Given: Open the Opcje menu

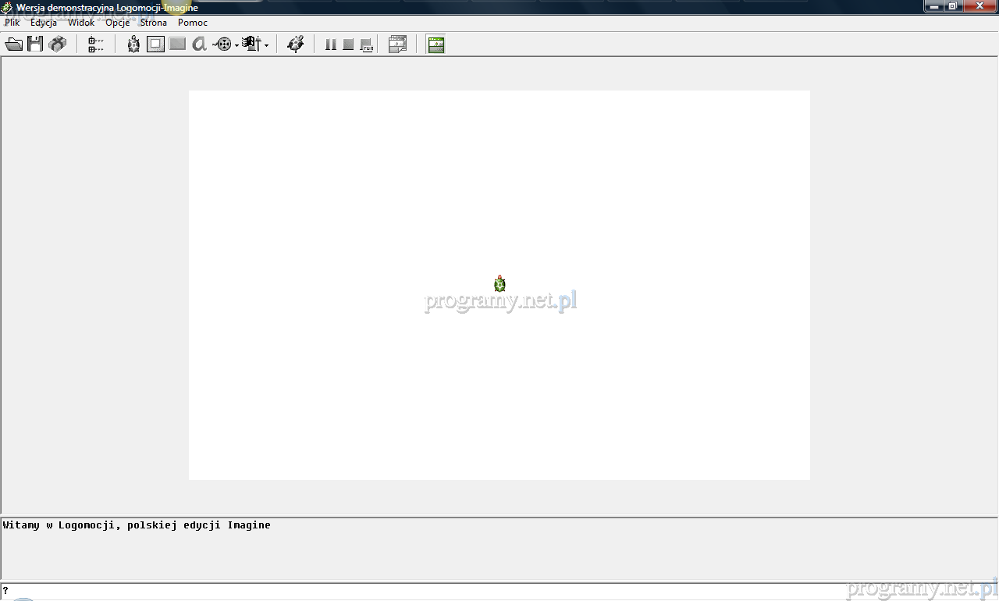Looking at the screenshot, I should [x=117, y=23].
